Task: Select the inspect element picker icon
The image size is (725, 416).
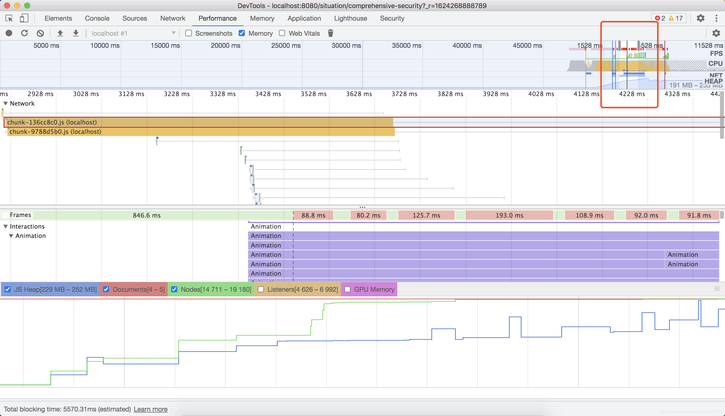Action: (x=9, y=18)
